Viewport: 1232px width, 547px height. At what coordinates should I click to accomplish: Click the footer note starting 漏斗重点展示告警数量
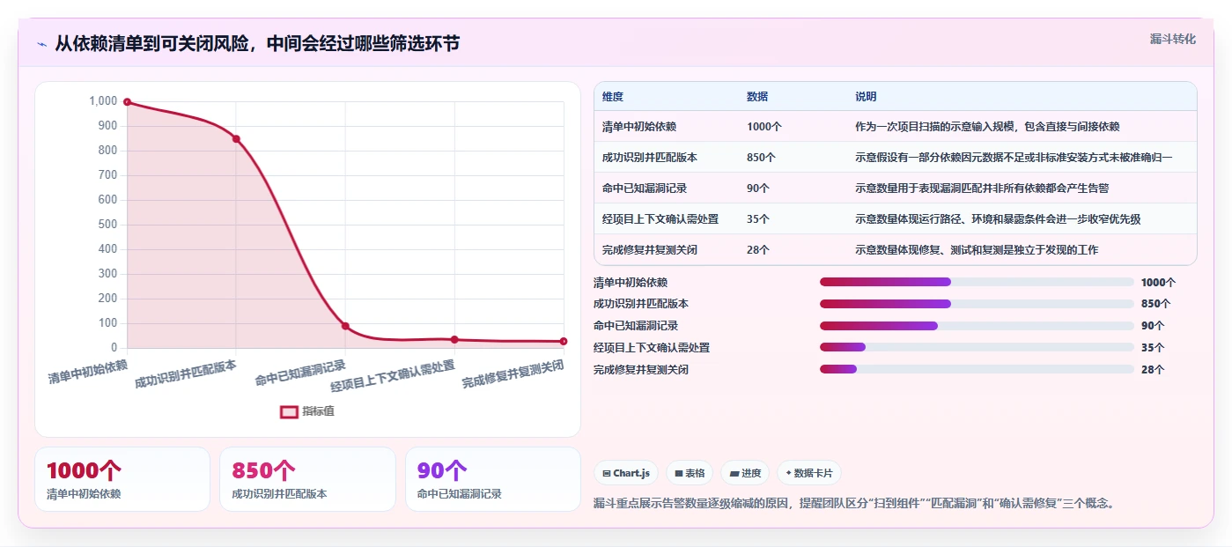[855, 504]
